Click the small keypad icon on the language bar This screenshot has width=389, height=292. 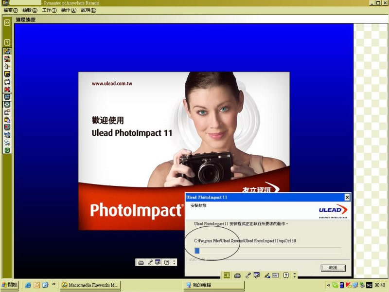point(275,275)
